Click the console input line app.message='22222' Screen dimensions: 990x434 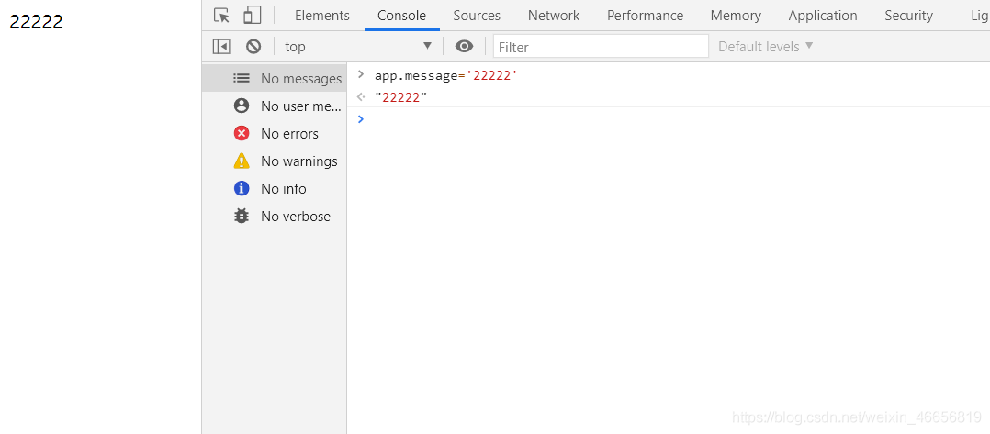pos(446,75)
